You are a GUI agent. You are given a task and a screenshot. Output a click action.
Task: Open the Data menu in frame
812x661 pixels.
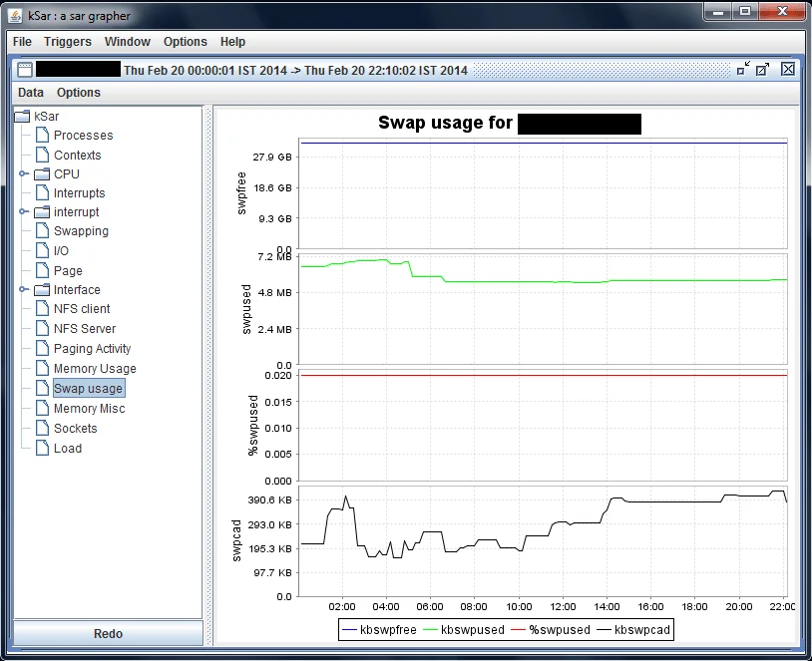[x=31, y=93]
